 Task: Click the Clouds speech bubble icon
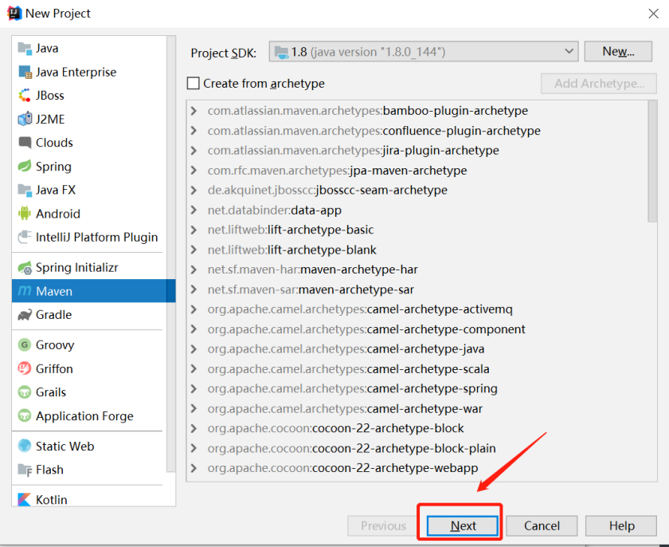point(25,142)
